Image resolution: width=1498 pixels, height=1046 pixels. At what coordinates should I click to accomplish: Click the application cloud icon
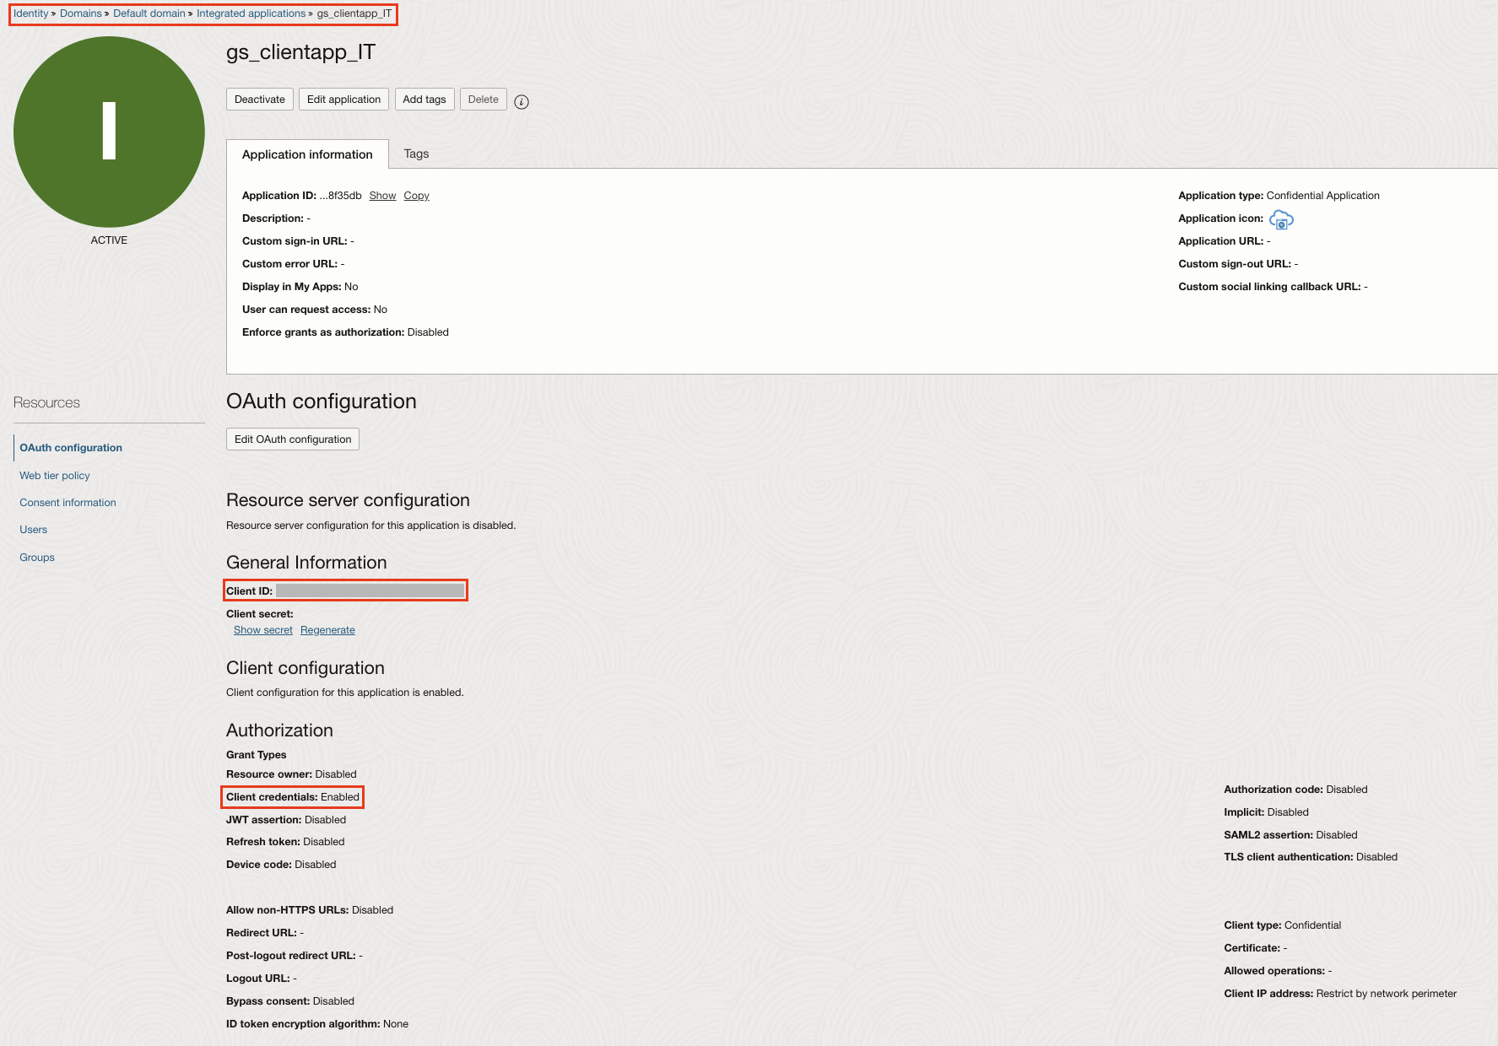(x=1281, y=220)
